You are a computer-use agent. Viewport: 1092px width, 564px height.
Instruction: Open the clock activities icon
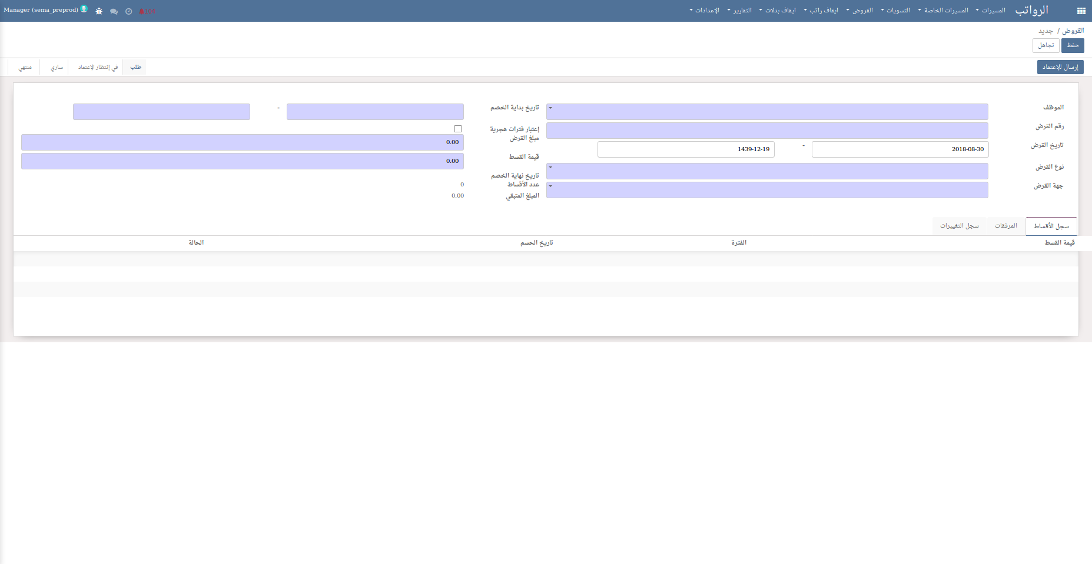click(x=128, y=11)
